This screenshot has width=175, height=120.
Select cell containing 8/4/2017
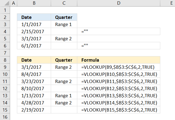pyautogui.click(x=34, y=74)
